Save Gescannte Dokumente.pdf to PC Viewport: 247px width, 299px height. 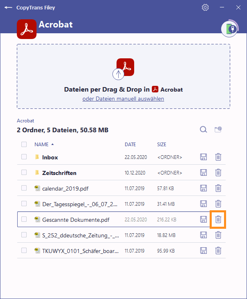tap(204, 219)
